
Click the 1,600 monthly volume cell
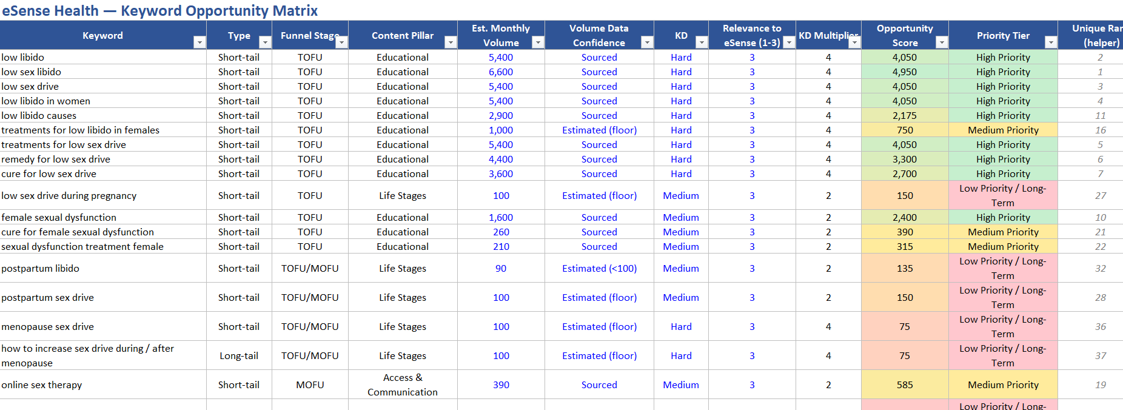pyautogui.click(x=501, y=217)
